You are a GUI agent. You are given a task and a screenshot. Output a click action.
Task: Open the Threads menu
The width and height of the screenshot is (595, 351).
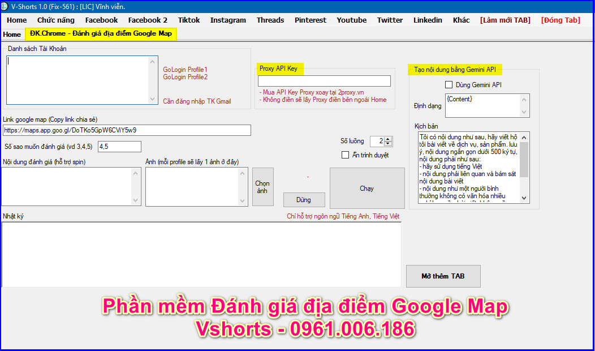(x=270, y=20)
